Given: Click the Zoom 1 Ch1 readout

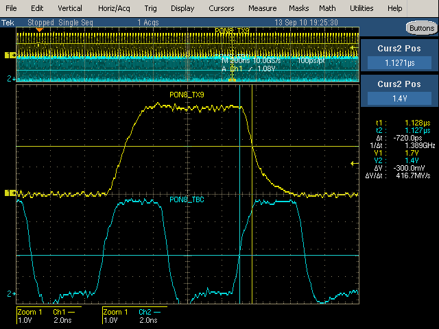Looking at the screenshot, I should (49, 316).
